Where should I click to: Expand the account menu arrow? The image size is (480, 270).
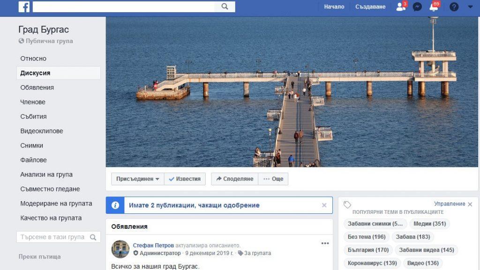[470, 7]
